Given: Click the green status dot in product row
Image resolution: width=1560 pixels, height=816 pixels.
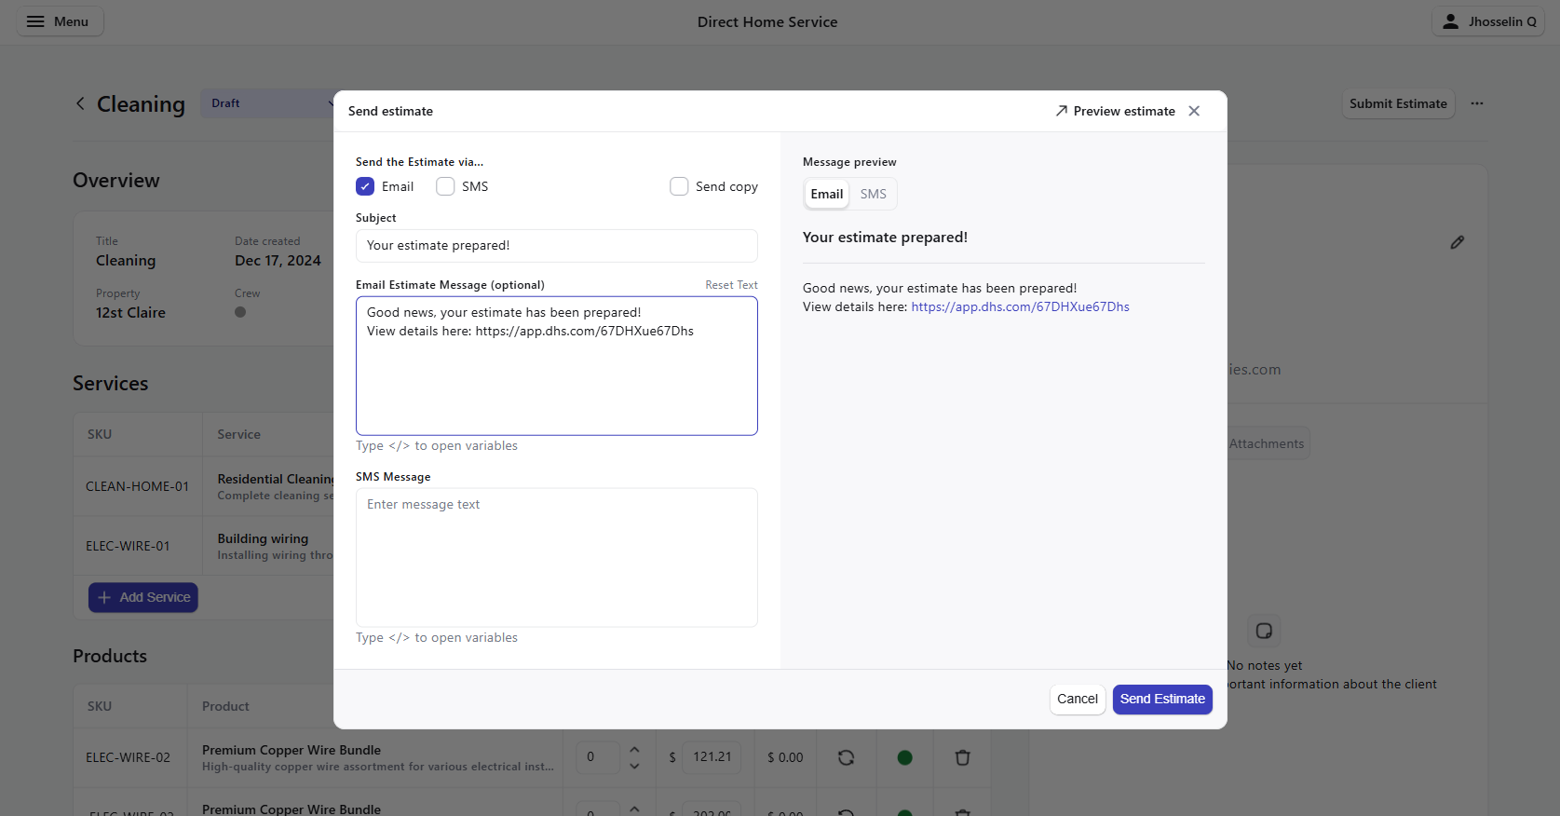Looking at the screenshot, I should tap(904, 757).
